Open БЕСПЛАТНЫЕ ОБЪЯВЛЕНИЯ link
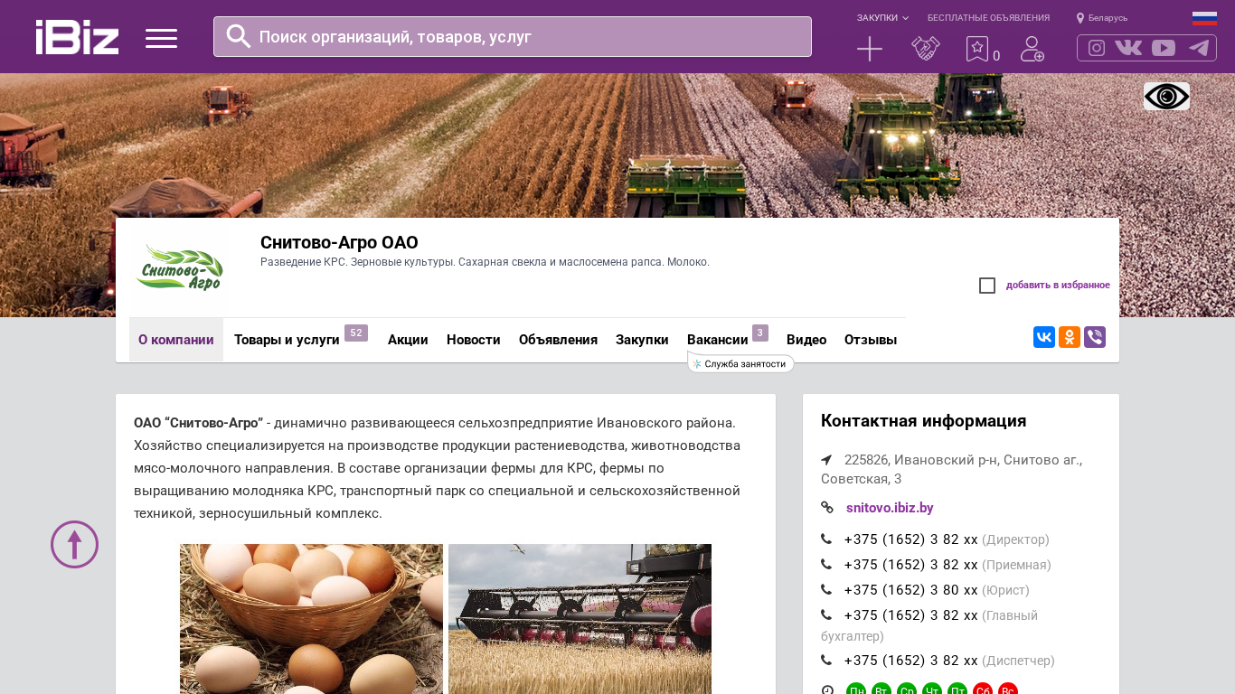The image size is (1235, 694). click(988, 18)
